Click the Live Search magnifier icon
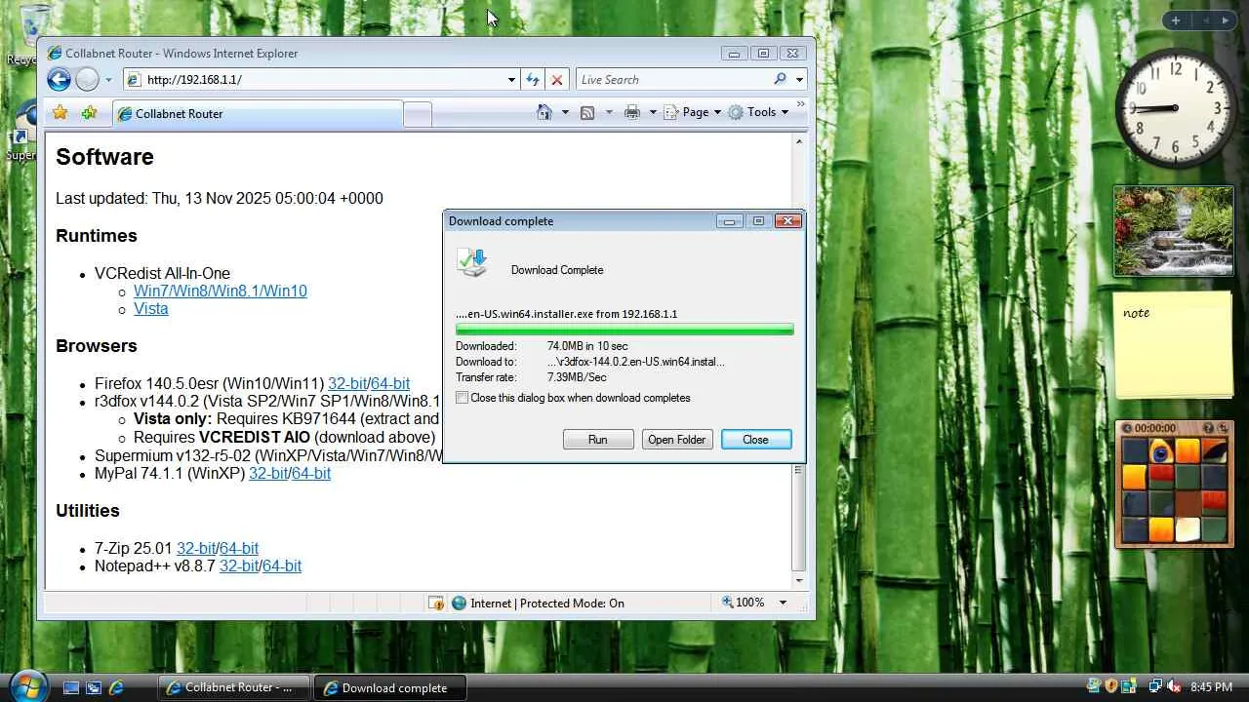This screenshot has height=702, width=1249. click(780, 79)
